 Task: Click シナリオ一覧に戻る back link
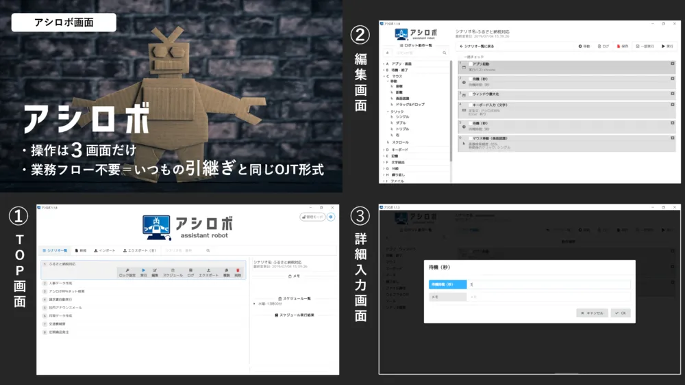pyautogui.click(x=477, y=47)
